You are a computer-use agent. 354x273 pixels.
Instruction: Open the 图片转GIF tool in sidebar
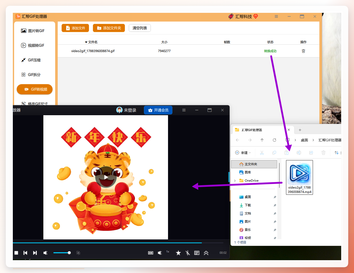tap(33, 31)
